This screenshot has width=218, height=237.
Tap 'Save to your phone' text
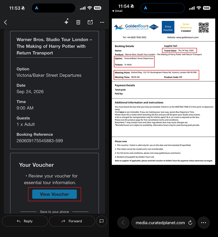(54, 212)
